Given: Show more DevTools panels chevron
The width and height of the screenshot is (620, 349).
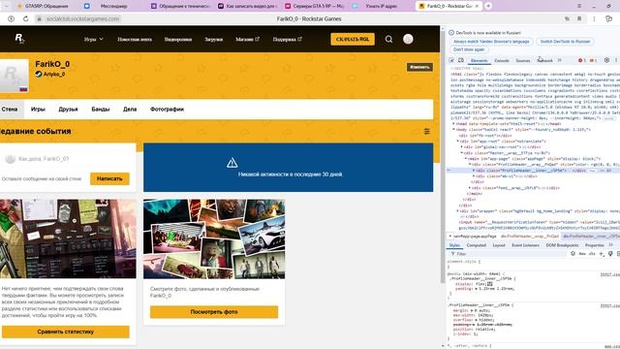Looking at the screenshot, I should [x=560, y=60].
